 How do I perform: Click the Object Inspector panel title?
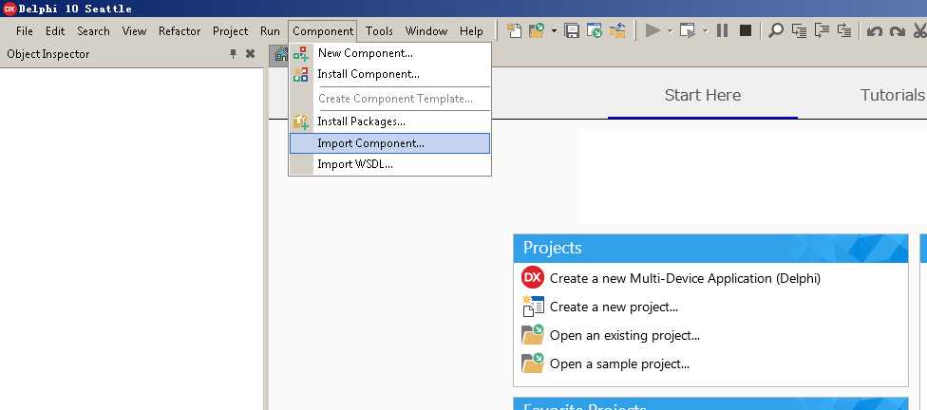tap(48, 54)
